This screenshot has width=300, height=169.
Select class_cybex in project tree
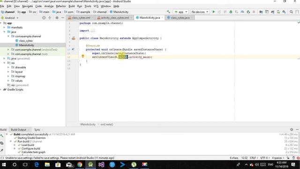[26, 41]
